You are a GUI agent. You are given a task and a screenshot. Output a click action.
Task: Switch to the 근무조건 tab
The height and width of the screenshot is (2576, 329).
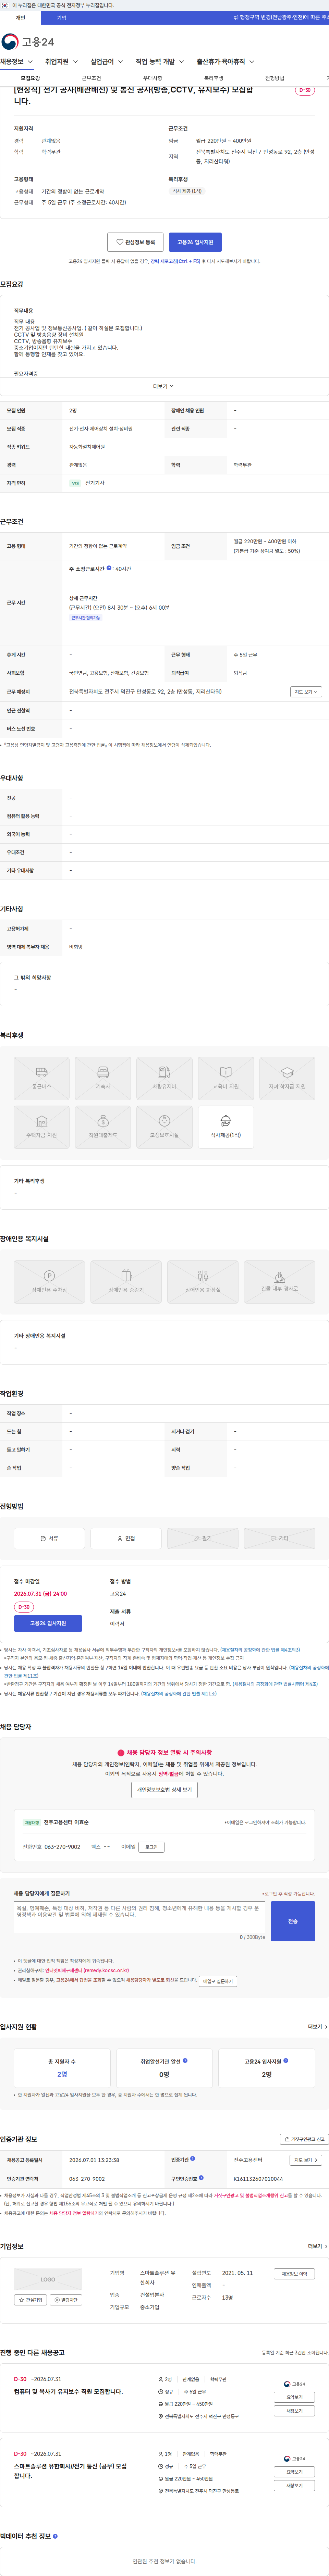[91, 78]
